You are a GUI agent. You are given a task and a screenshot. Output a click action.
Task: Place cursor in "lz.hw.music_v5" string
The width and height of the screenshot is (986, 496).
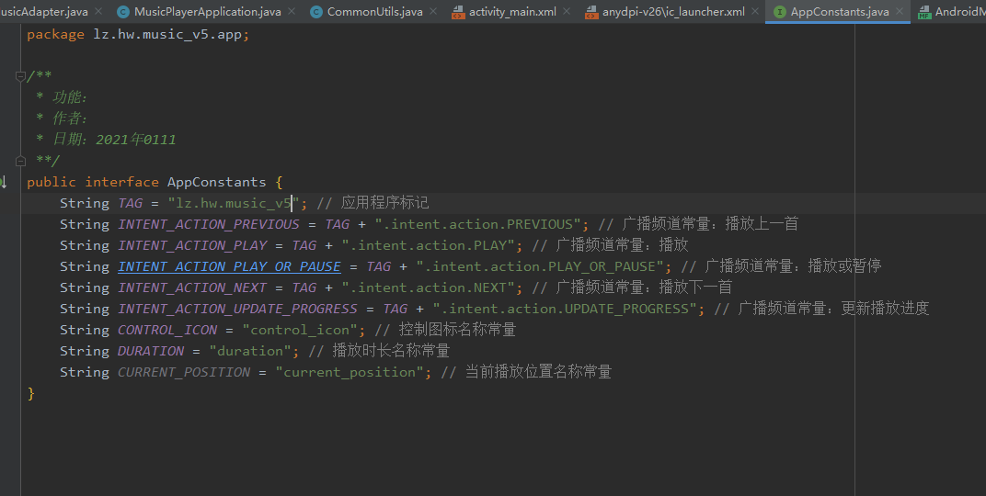pyautogui.click(x=234, y=203)
